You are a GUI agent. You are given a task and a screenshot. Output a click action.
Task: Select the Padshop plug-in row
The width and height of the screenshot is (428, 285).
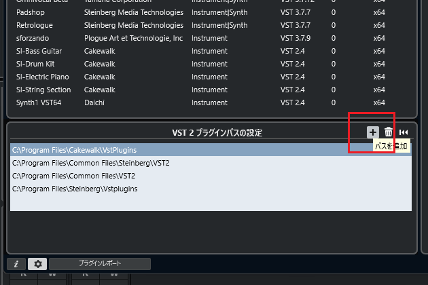click(31, 12)
